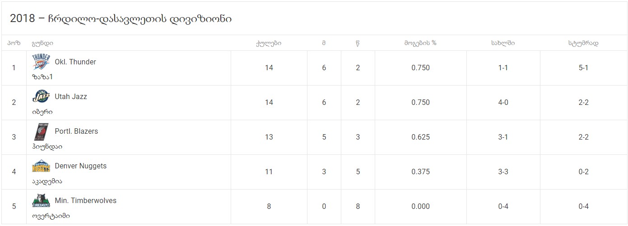Click the Denver Nuggets team logo
Image resolution: width=628 pixels, height=226 pixels.
pos(41,166)
